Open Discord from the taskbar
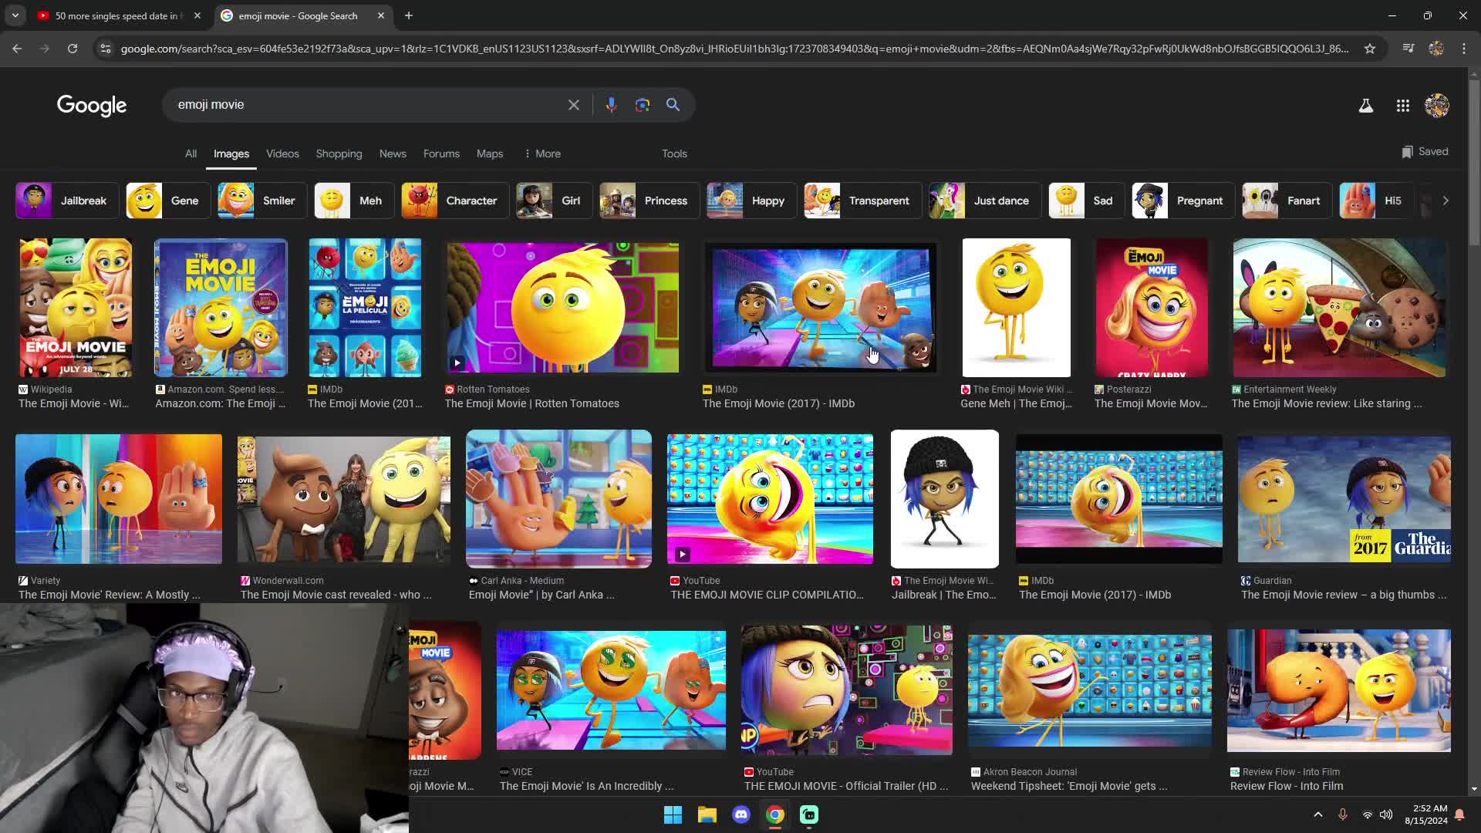Viewport: 1481px width, 833px height. pos(740,814)
